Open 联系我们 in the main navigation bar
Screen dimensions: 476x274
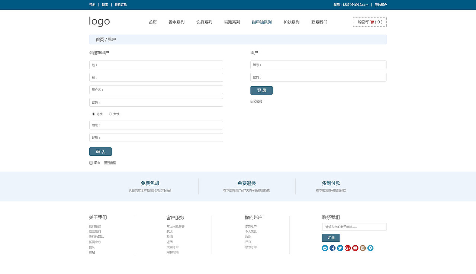[319, 22]
